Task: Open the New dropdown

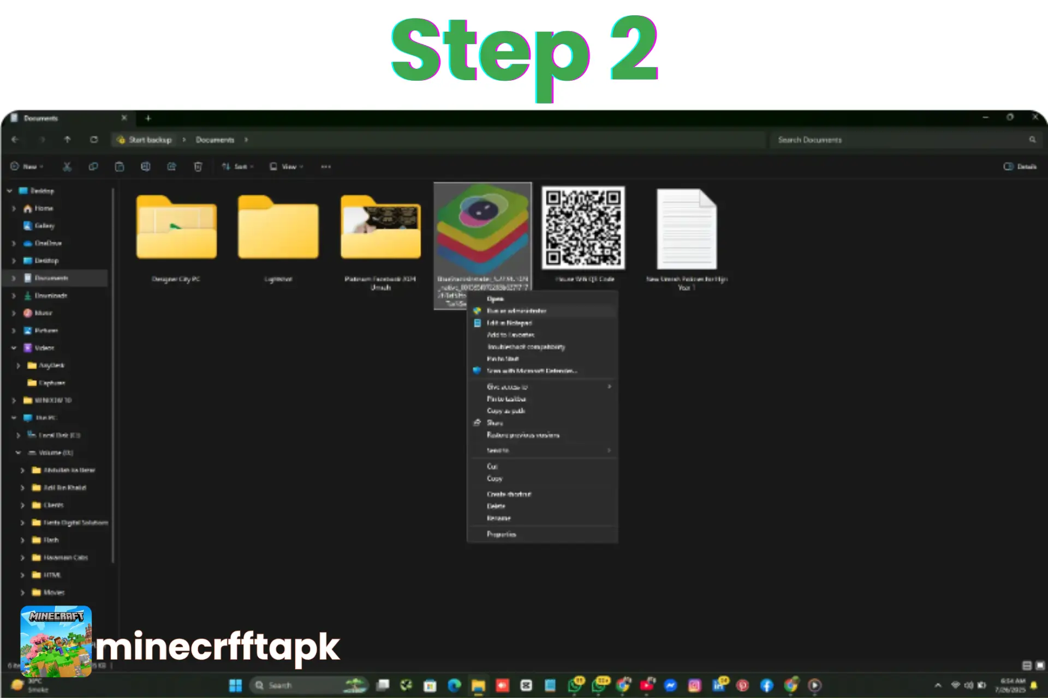Action: [27, 166]
